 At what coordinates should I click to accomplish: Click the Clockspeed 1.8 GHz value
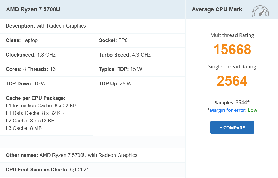coord(46,55)
